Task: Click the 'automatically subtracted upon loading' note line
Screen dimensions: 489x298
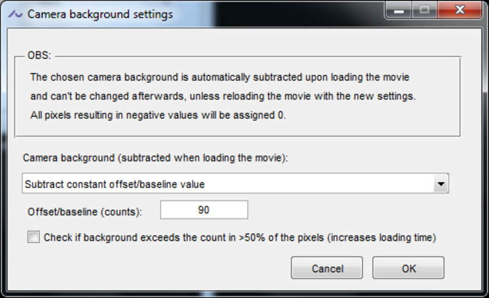Action: (220, 78)
